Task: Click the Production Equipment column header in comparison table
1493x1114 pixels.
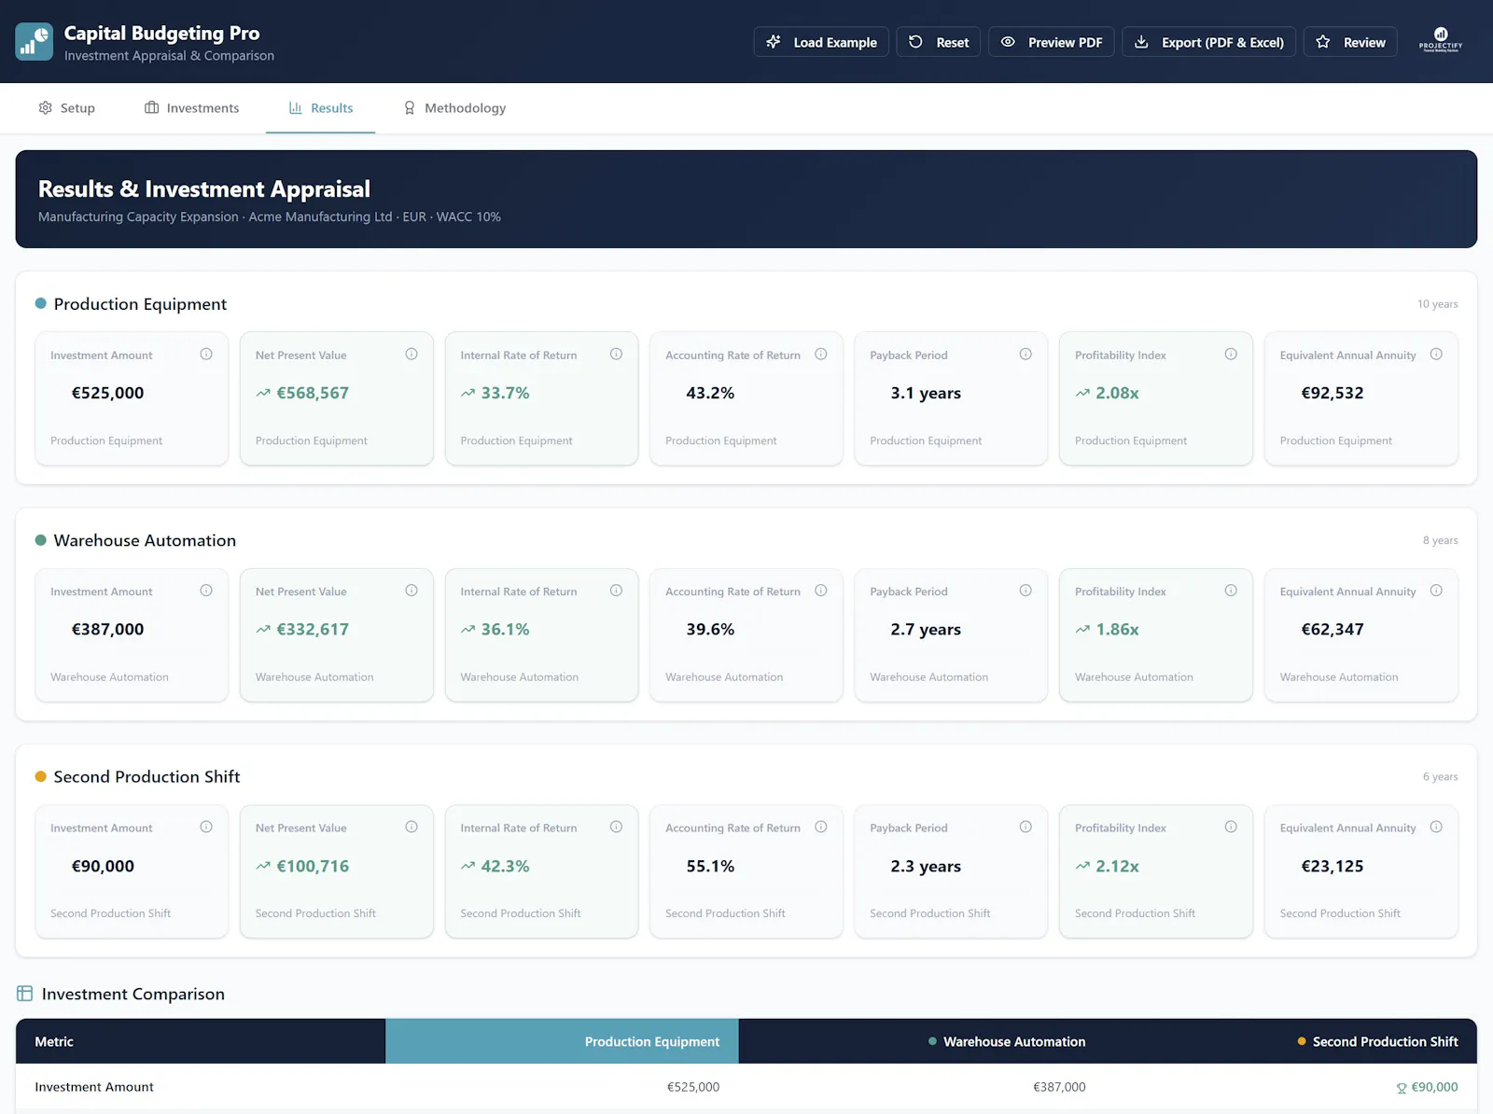Action: [562, 1041]
